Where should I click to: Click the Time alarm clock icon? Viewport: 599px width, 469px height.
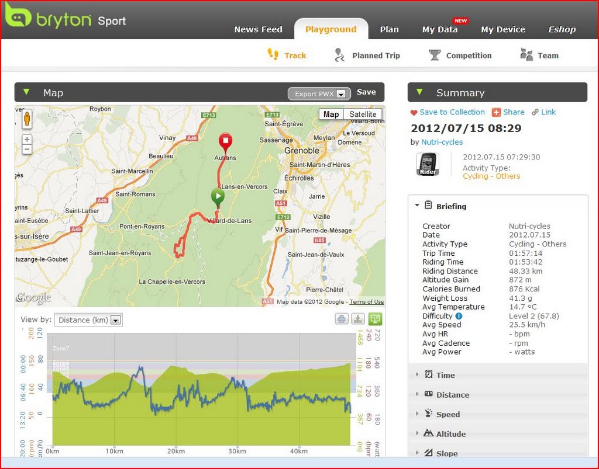point(429,374)
